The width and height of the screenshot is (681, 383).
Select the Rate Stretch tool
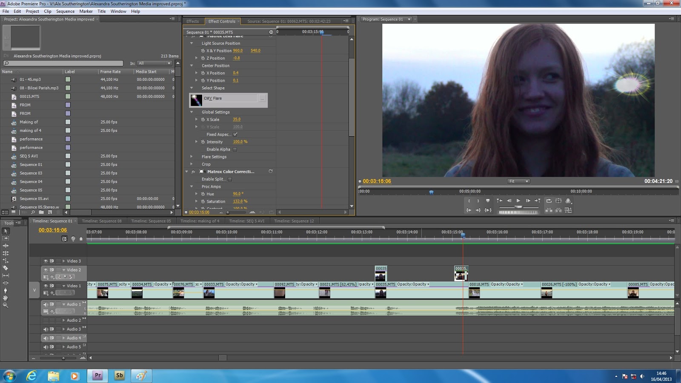pyautogui.click(x=6, y=260)
